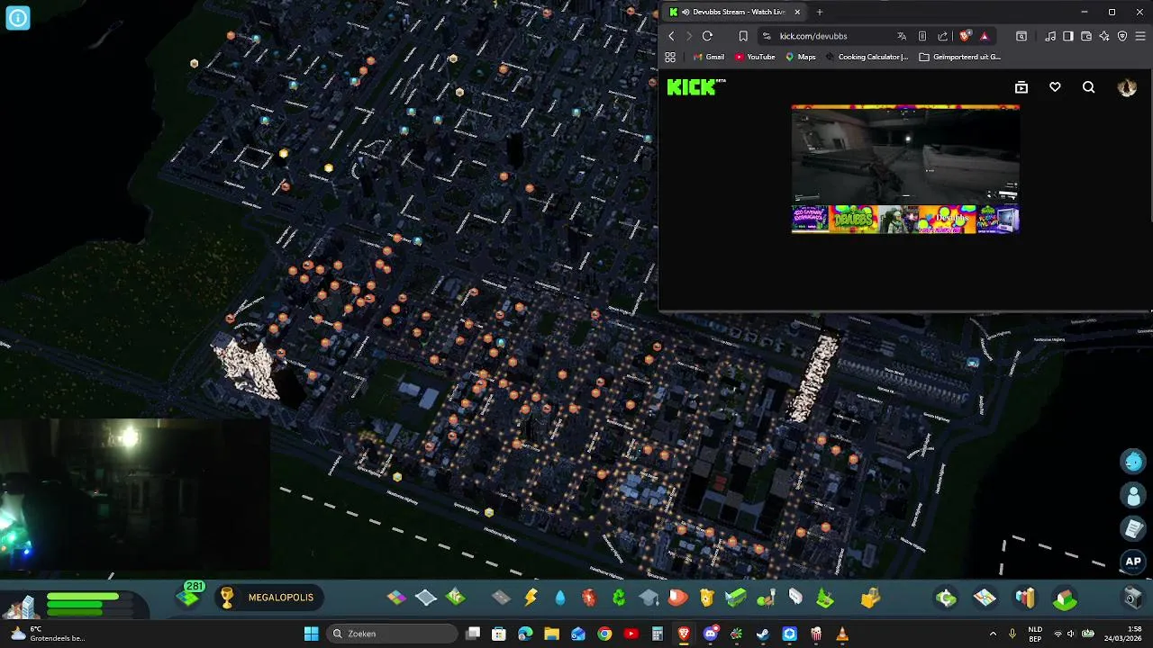
Task: Click the document icon button on right edge
Action: [x=1133, y=528]
